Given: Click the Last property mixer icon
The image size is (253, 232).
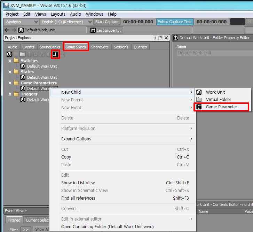Looking at the screenshot, I should pyautogui.click(x=93, y=30).
